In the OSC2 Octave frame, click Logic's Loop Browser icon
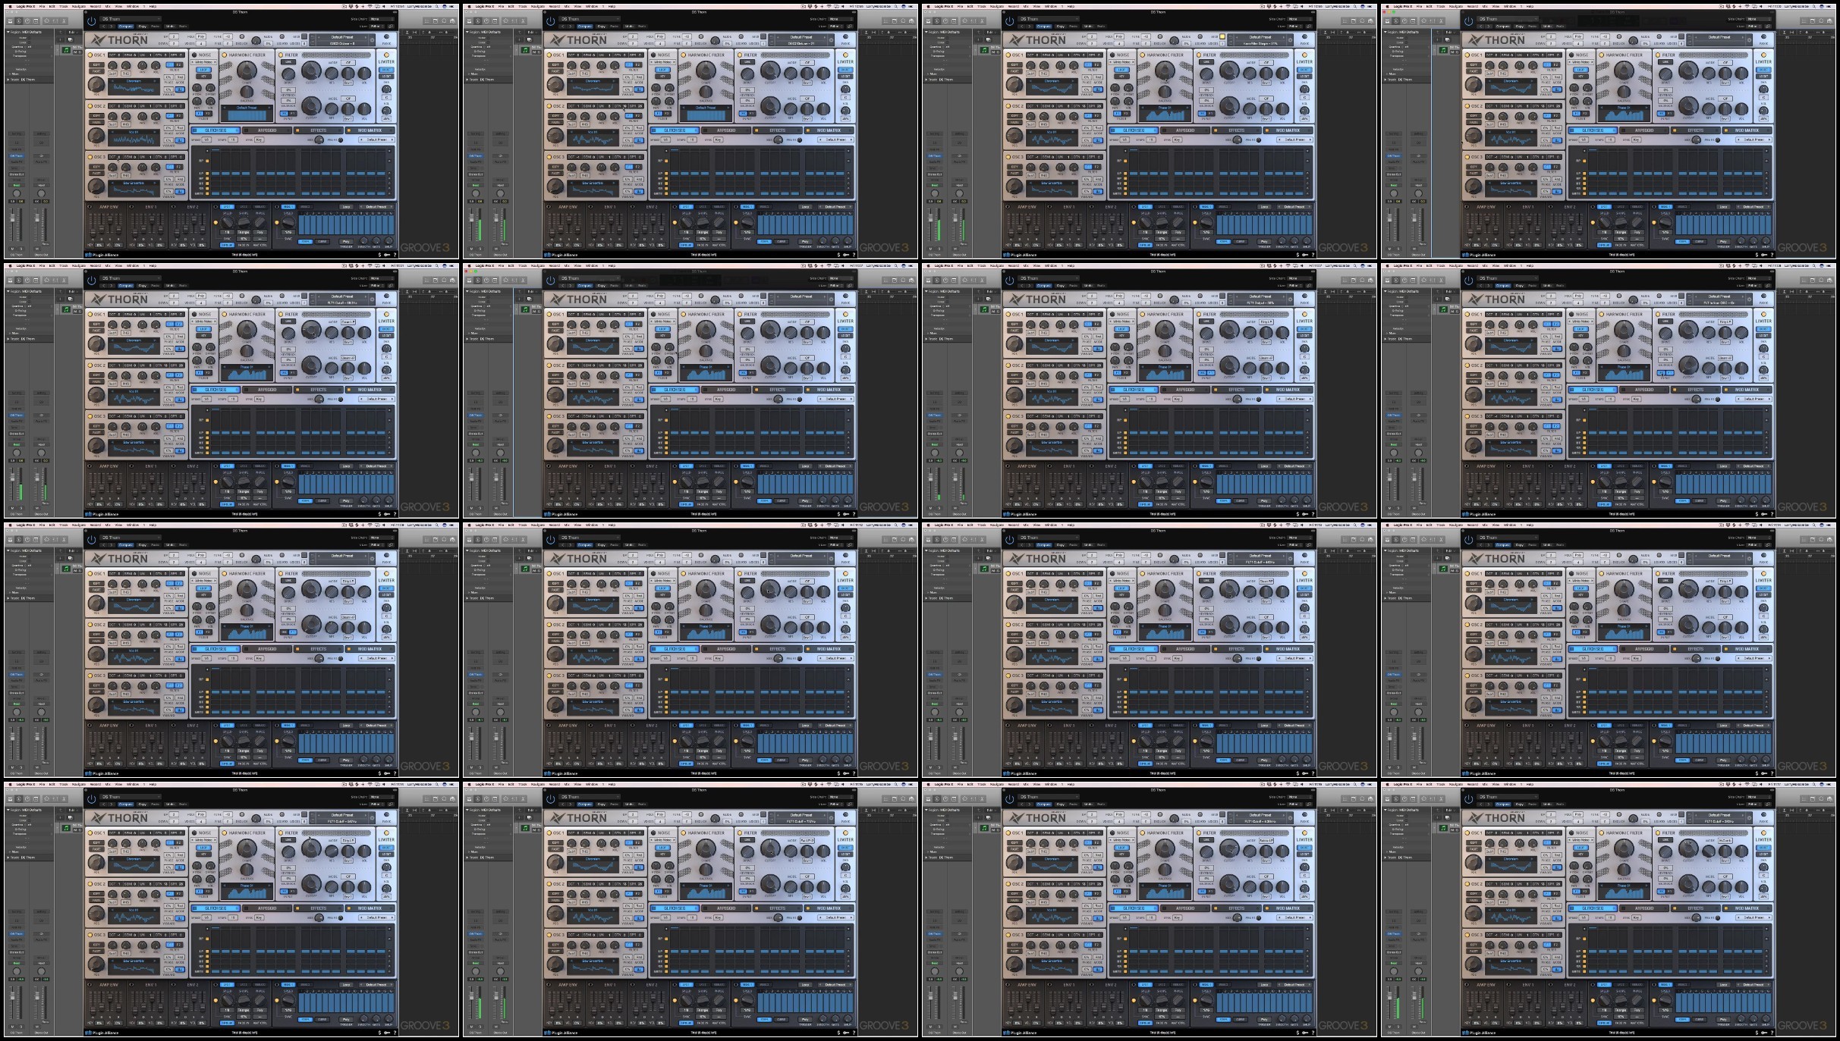Image resolution: width=1840 pixels, height=1041 pixels. click(444, 21)
